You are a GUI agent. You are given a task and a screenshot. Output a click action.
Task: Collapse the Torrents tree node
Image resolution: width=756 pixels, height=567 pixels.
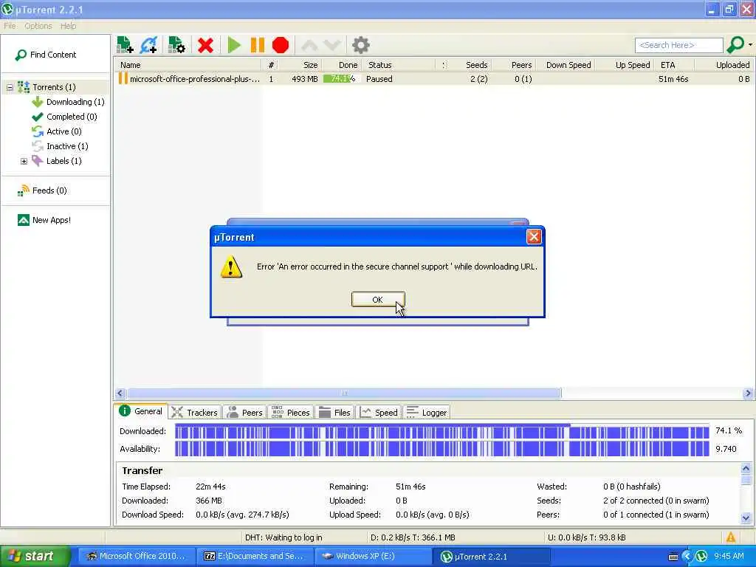[x=10, y=87]
